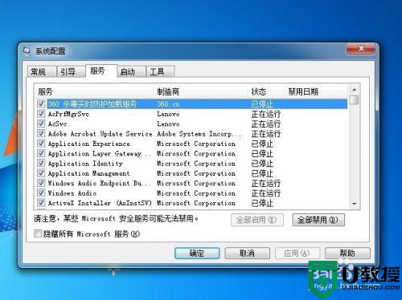Screen dimensions: 402x300
Task: Click the services list scroll up arrow
Action: click(355, 90)
